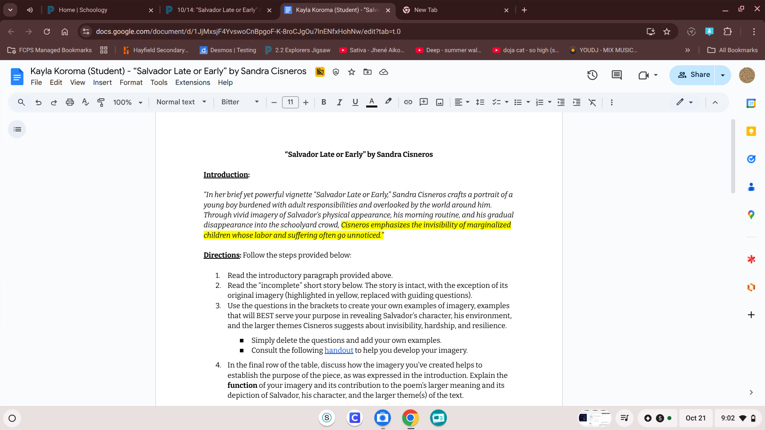Open Google Tasks side panel icon

click(x=751, y=159)
